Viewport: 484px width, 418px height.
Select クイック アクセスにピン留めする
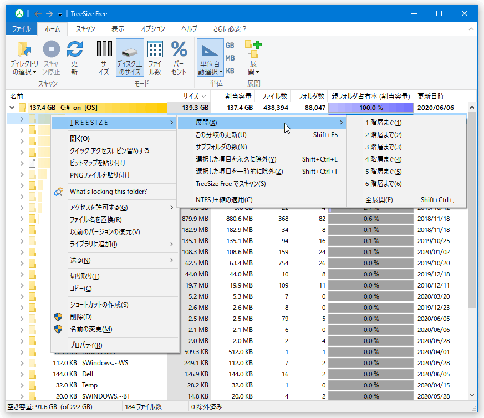[114, 150]
